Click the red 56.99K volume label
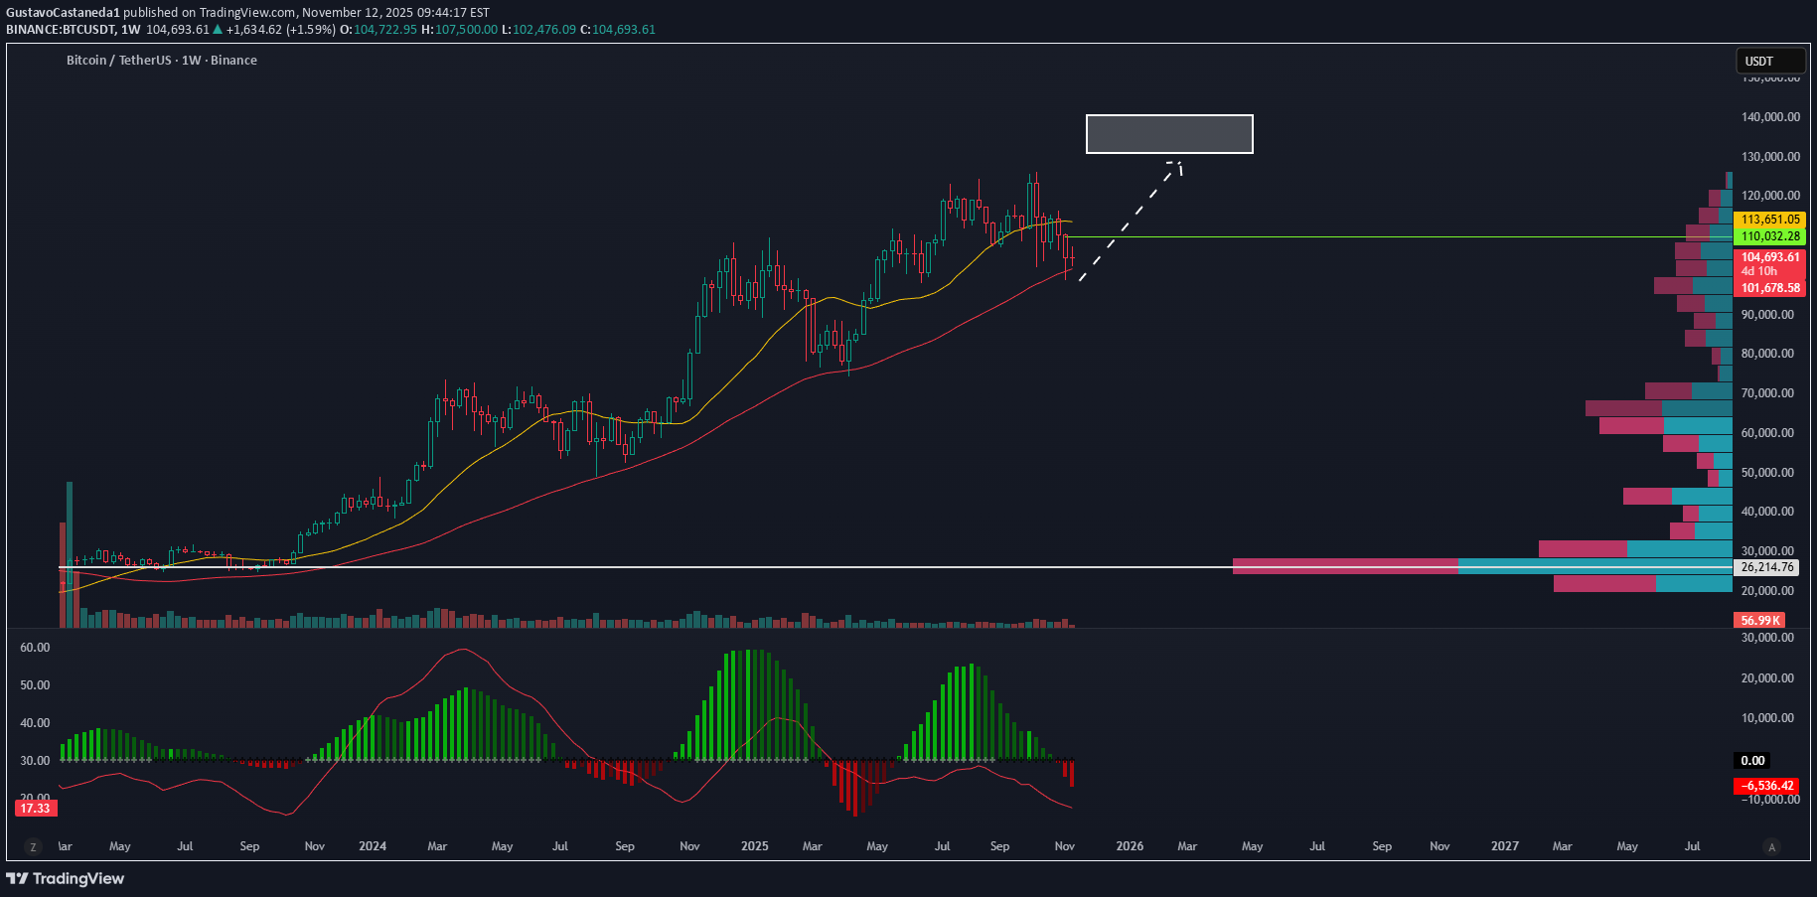This screenshot has height=897, width=1817. click(x=1759, y=621)
